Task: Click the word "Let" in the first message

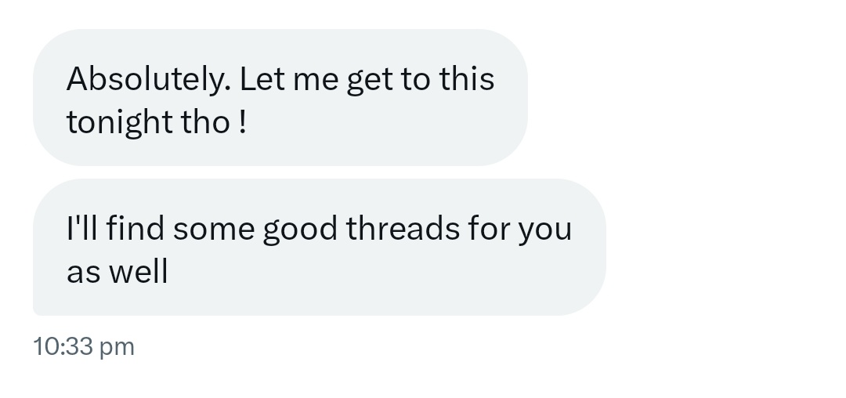Action: (262, 78)
